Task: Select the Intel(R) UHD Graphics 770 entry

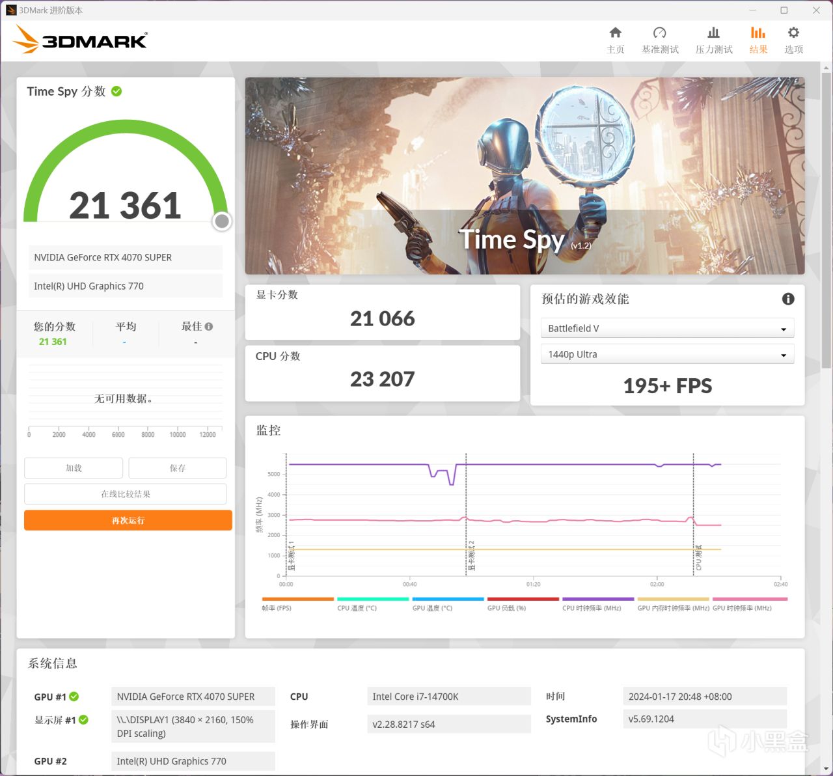Action: coord(126,286)
